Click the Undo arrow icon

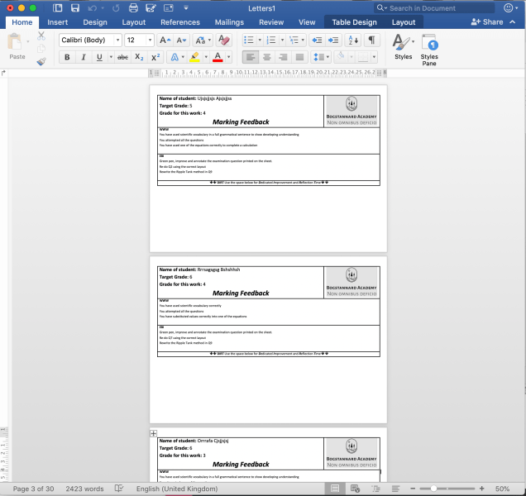click(93, 8)
